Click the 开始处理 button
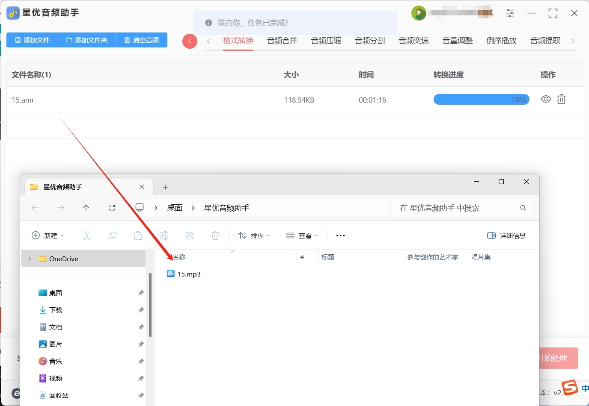The height and width of the screenshot is (406, 589). 559,358
